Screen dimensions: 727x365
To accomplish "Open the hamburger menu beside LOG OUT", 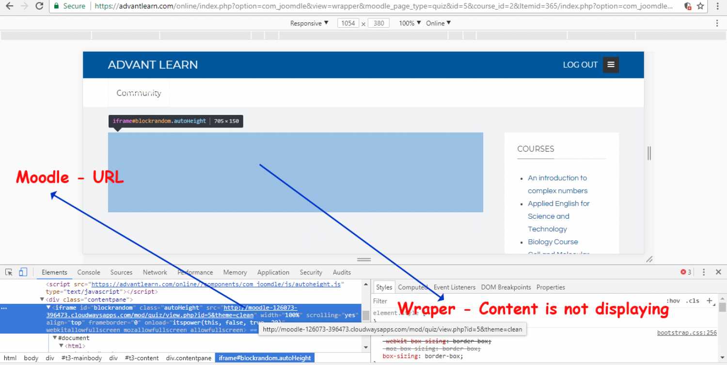I will (x=611, y=65).
